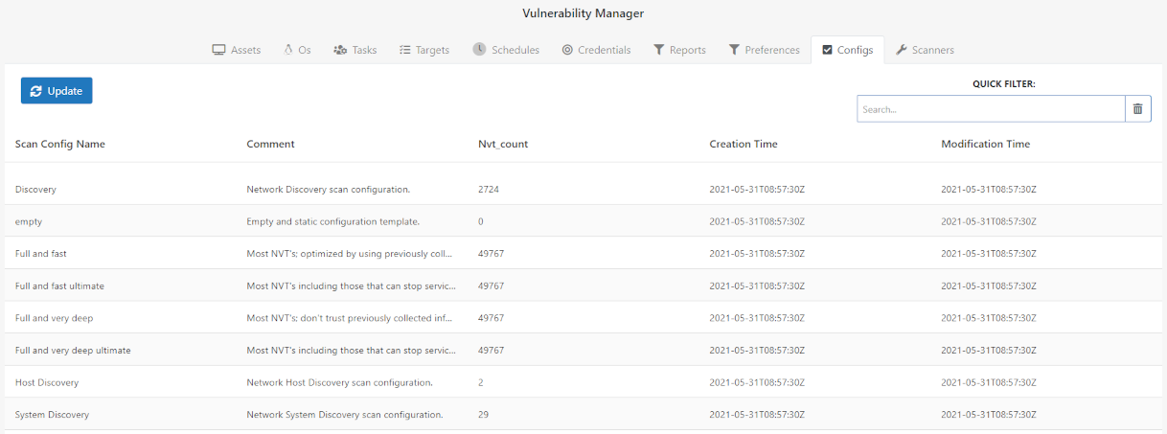
Task: Switch to the Os tab
Action: pos(297,50)
